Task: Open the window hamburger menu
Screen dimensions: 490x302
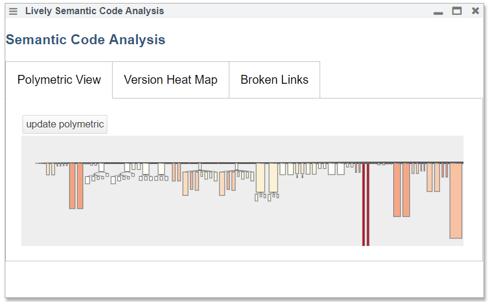Action: point(13,11)
